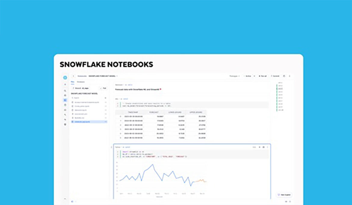Viewport: 352px width, 205px height.
Task: Click the plus icon beside file search
Action: (106, 98)
